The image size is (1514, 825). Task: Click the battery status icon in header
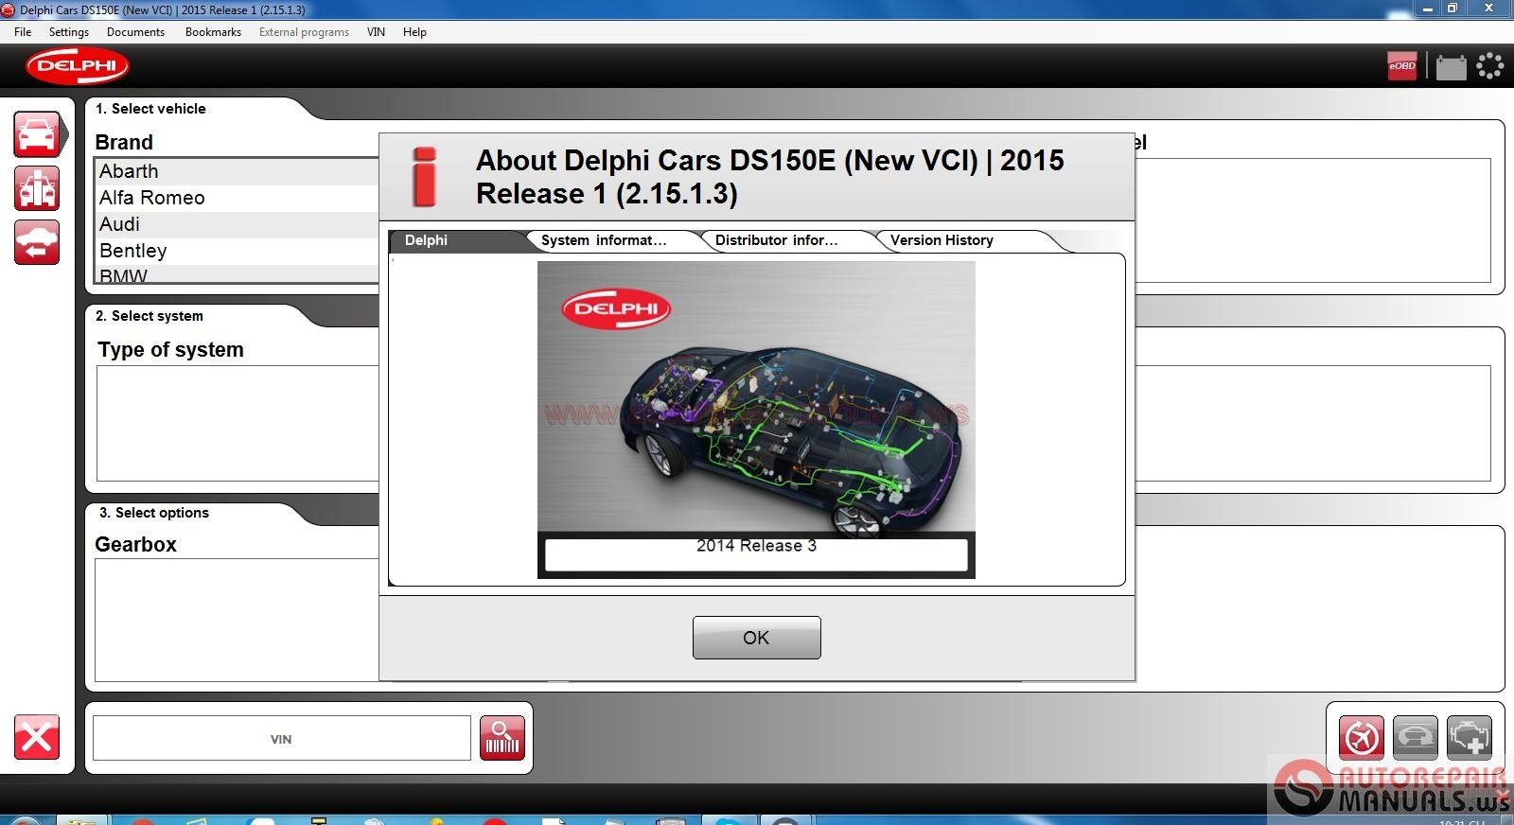pos(1451,67)
